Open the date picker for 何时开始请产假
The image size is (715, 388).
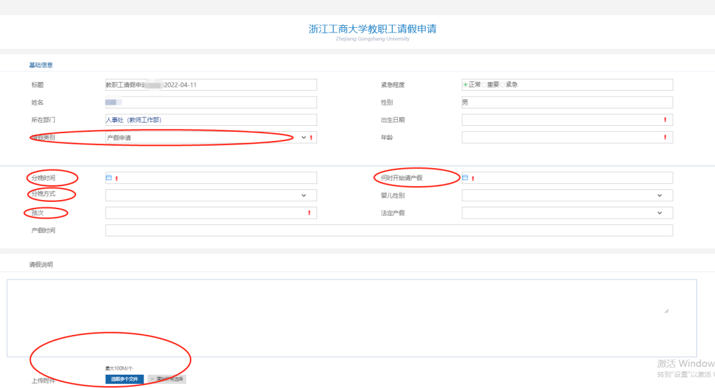coord(465,177)
